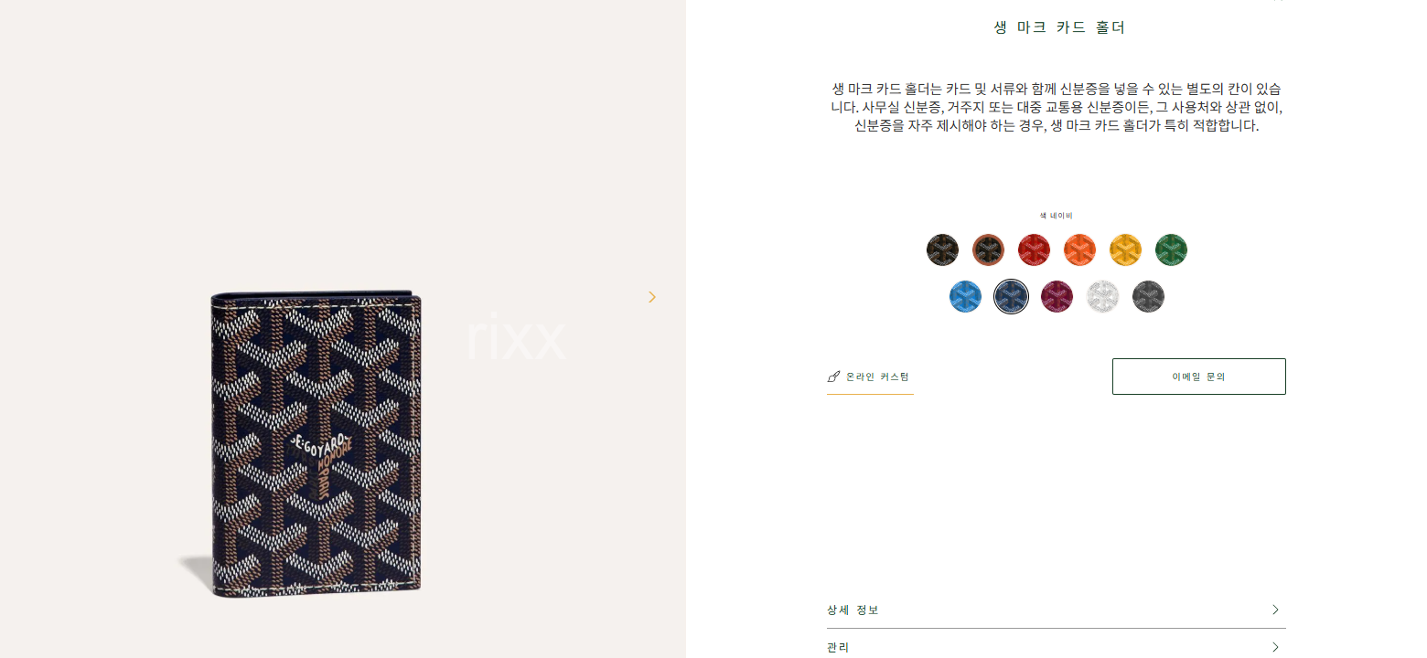The image size is (1427, 658).
Task: Select the navy color swatch
Action: pyautogui.click(x=1011, y=296)
